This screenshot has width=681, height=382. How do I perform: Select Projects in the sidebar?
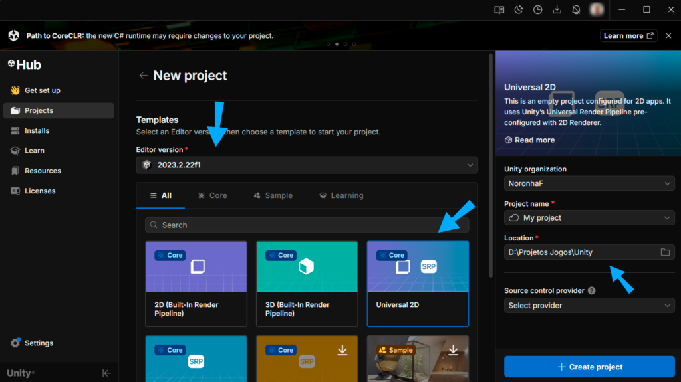point(59,110)
